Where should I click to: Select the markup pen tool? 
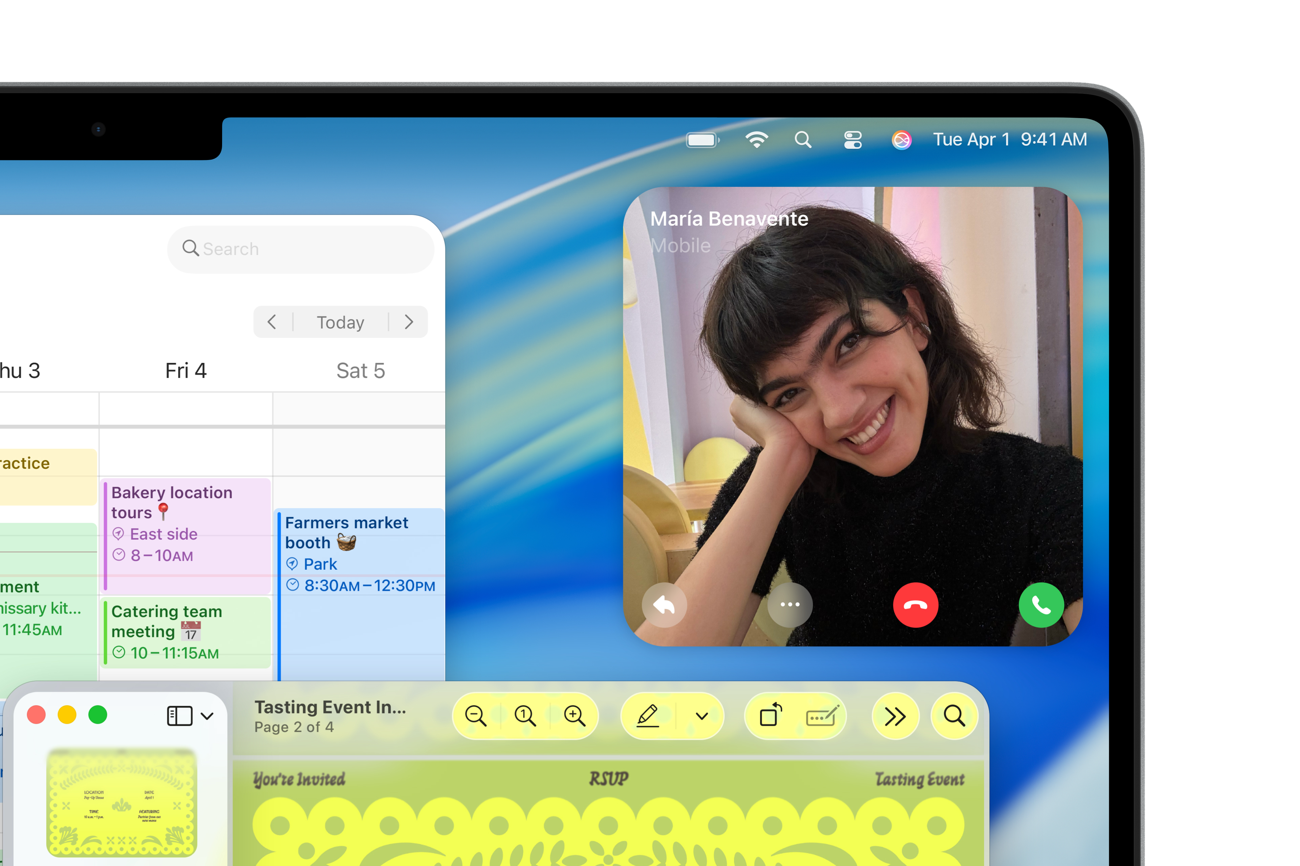(x=648, y=716)
